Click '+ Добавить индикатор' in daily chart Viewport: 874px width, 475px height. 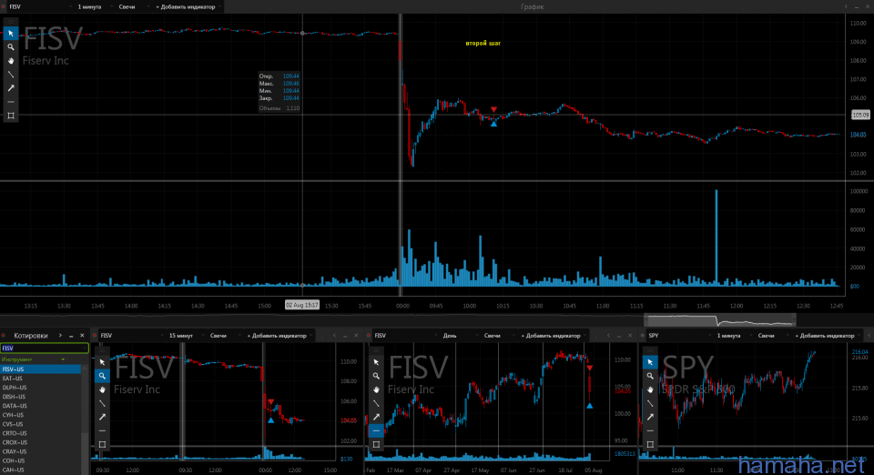click(552, 336)
